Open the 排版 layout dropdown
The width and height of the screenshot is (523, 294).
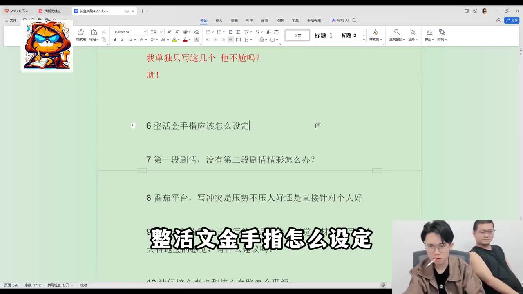429,40
